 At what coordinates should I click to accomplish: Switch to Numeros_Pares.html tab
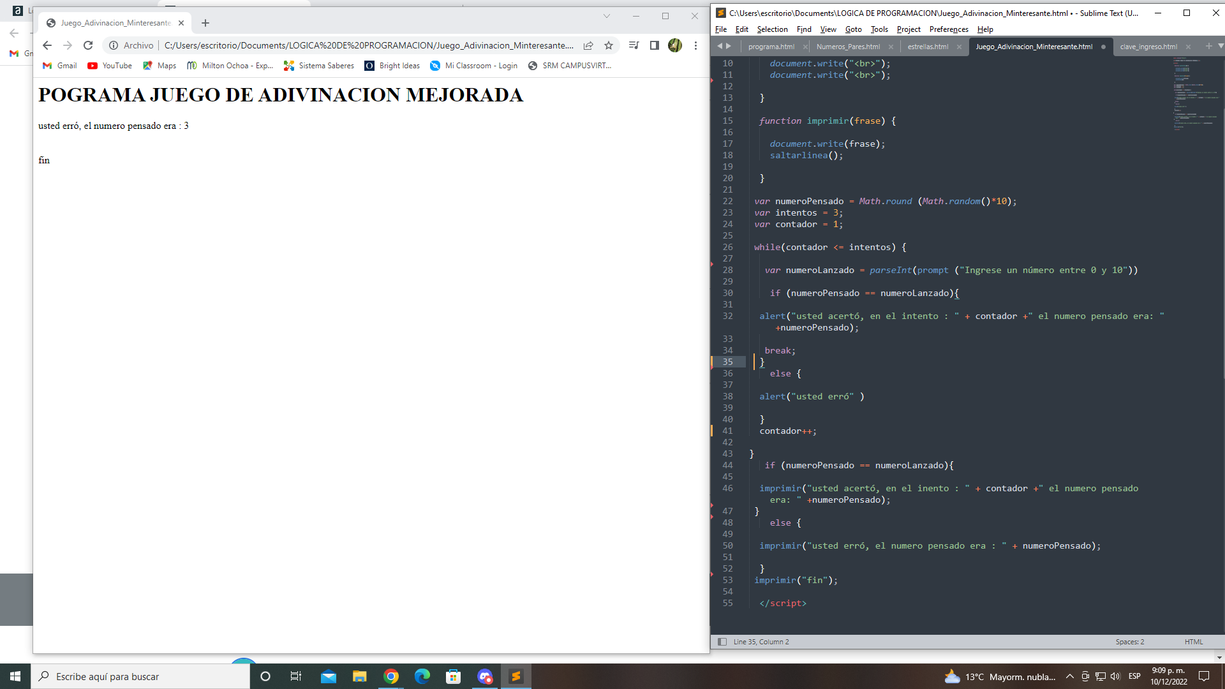point(848,47)
